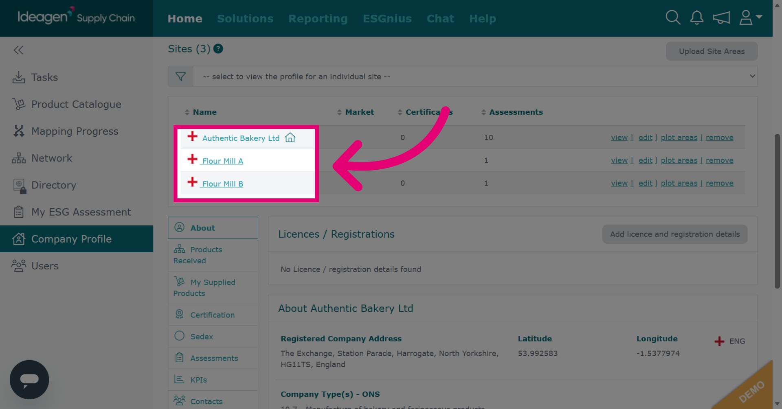Open Reporting in top navigation
The image size is (782, 409).
coord(318,19)
